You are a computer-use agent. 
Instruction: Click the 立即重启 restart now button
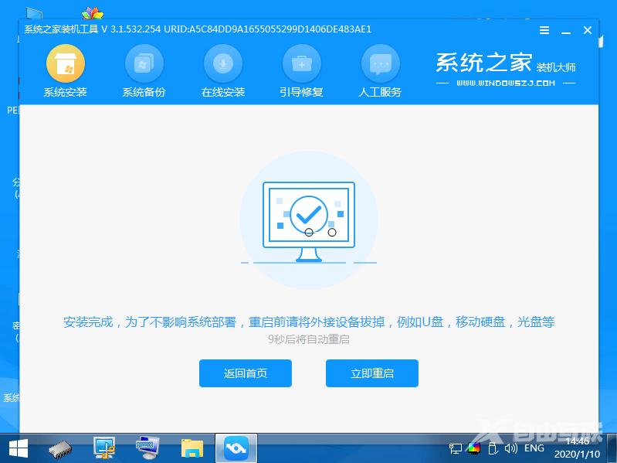(372, 373)
